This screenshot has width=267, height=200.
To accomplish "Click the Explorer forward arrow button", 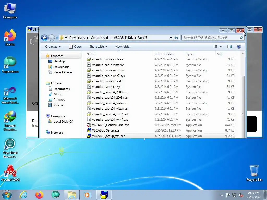I will click(x=52, y=38).
